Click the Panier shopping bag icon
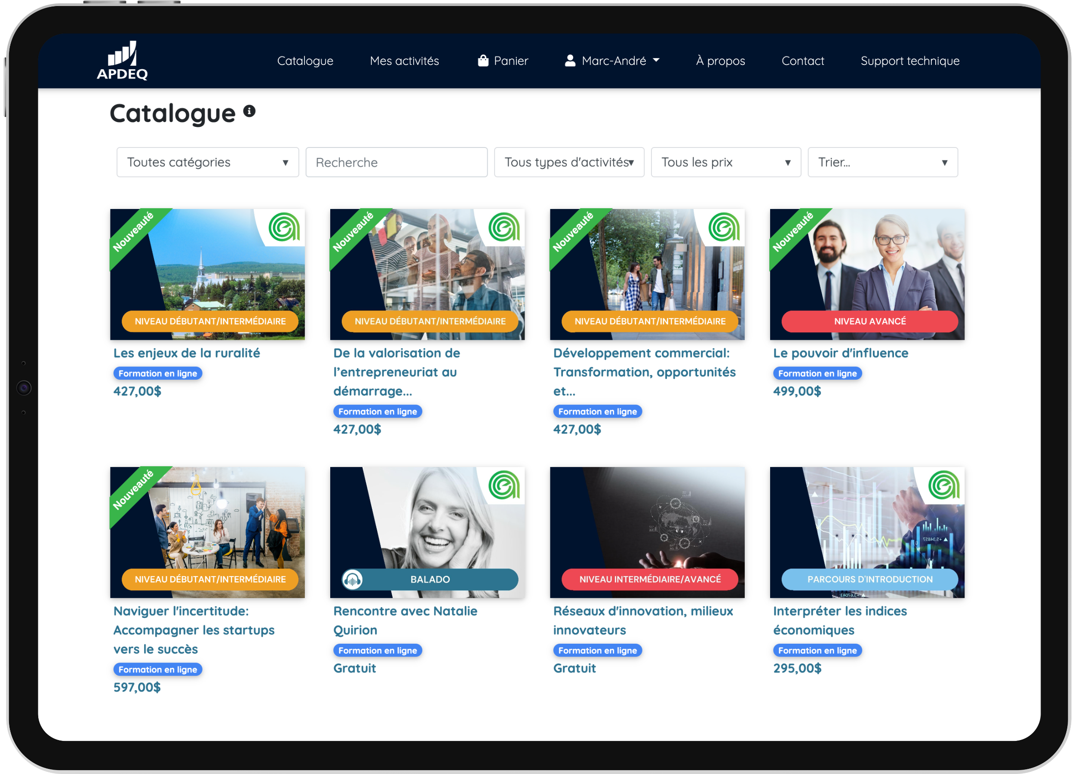This screenshot has width=1075, height=774. tap(482, 61)
